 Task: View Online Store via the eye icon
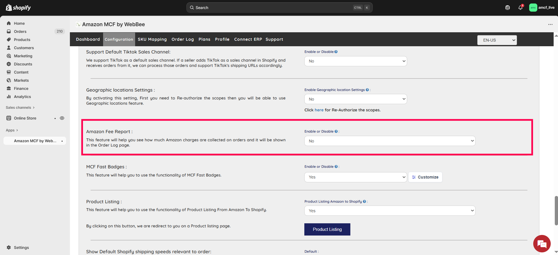[x=62, y=118]
